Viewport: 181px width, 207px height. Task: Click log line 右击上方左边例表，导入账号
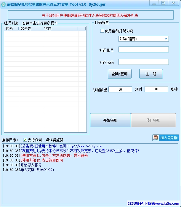click(x=45, y=155)
